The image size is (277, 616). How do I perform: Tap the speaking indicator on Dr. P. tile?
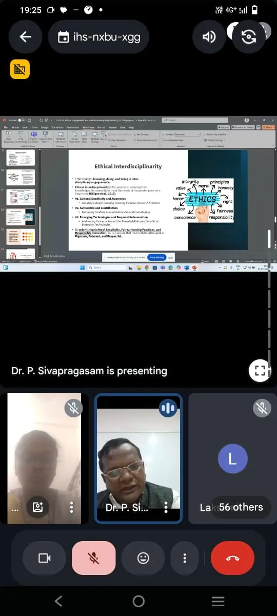[x=167, y=408]
